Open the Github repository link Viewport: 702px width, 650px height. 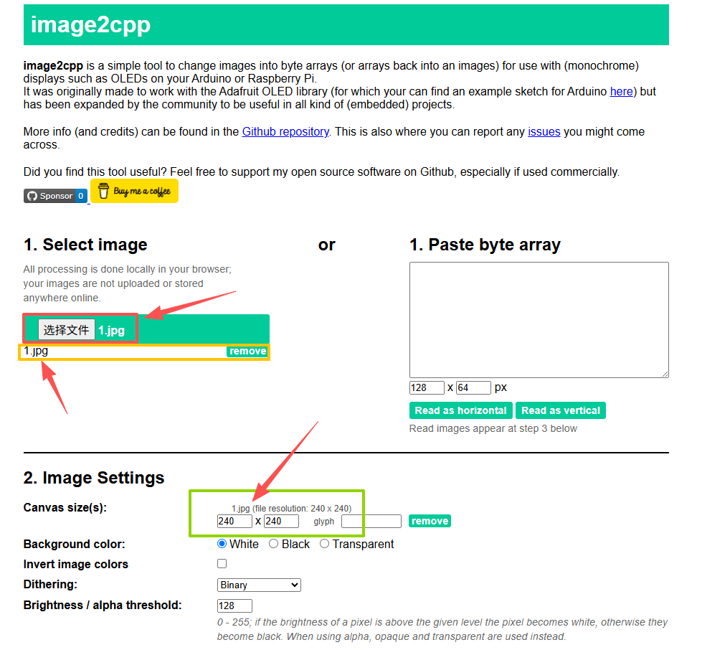tap(285, 131)
